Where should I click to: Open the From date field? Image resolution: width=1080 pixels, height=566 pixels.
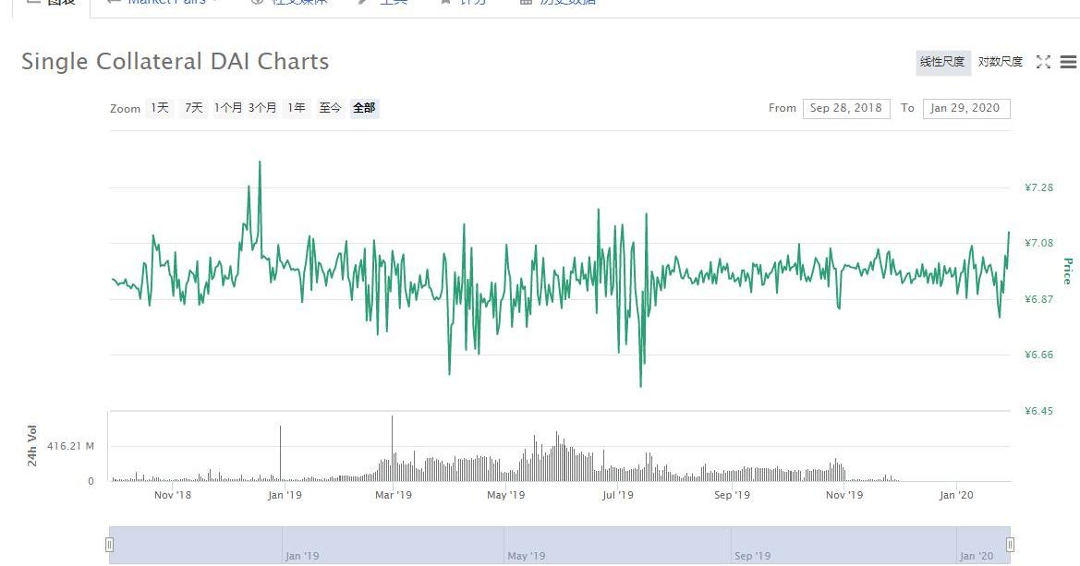(846, 108)
